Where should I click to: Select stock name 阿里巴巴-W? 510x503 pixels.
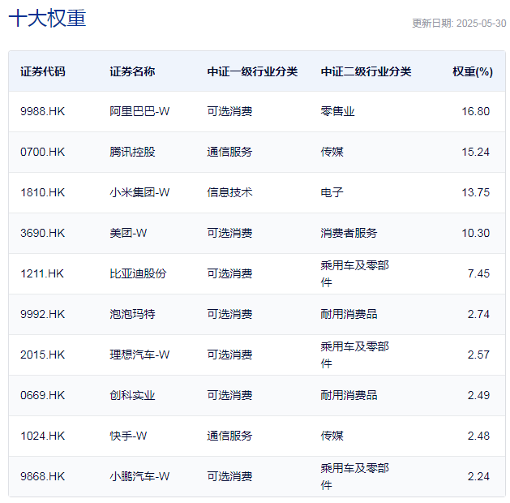point(139,111)
